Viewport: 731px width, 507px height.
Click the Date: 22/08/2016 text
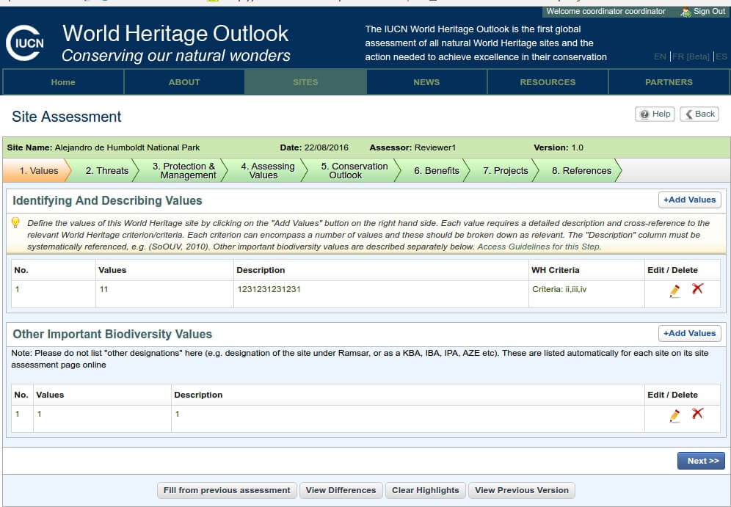point(314,147)
